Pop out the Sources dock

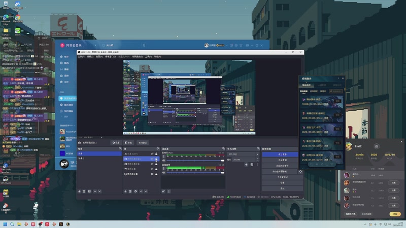158,149
